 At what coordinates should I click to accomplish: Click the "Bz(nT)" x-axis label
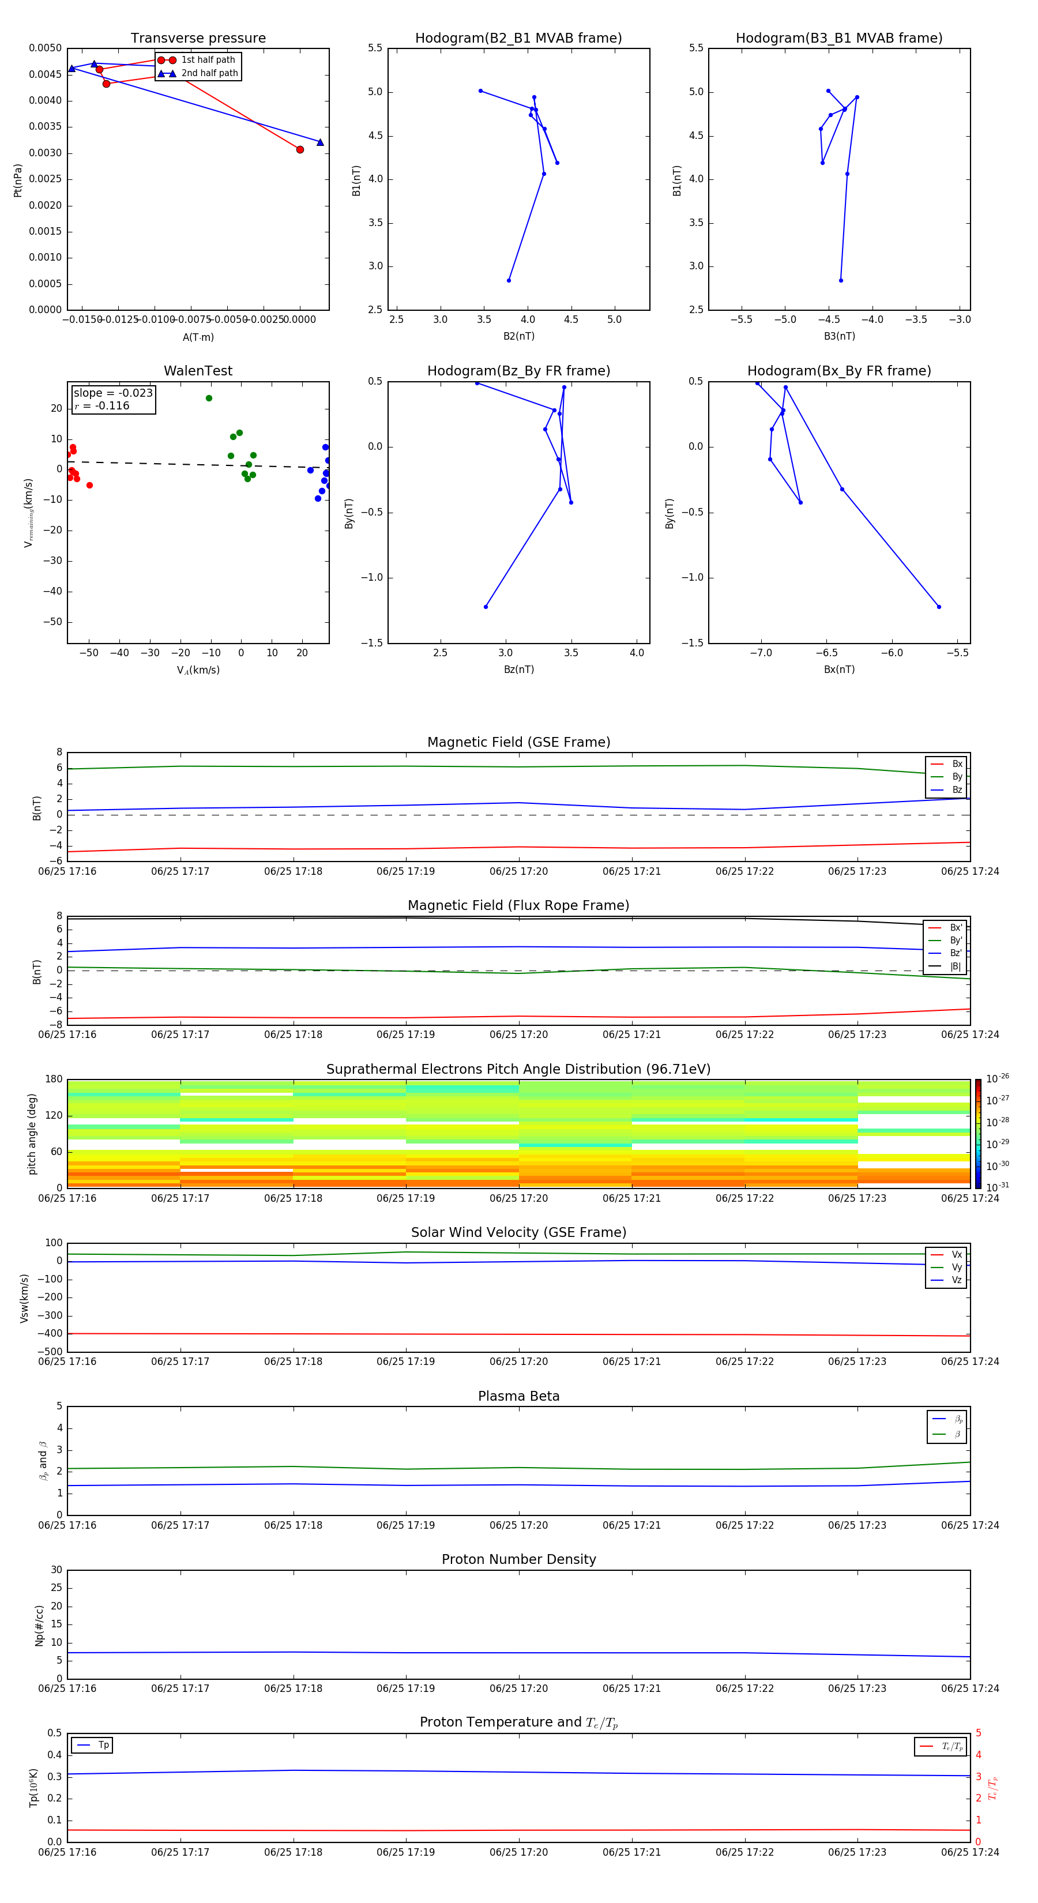pos(518,670)
